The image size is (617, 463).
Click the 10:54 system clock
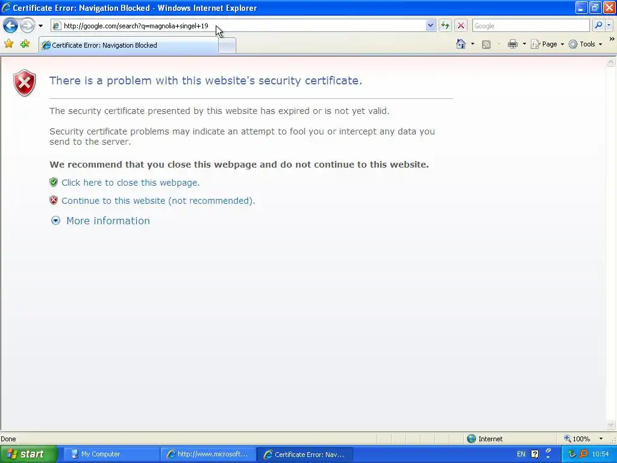(x=600, y=455)
